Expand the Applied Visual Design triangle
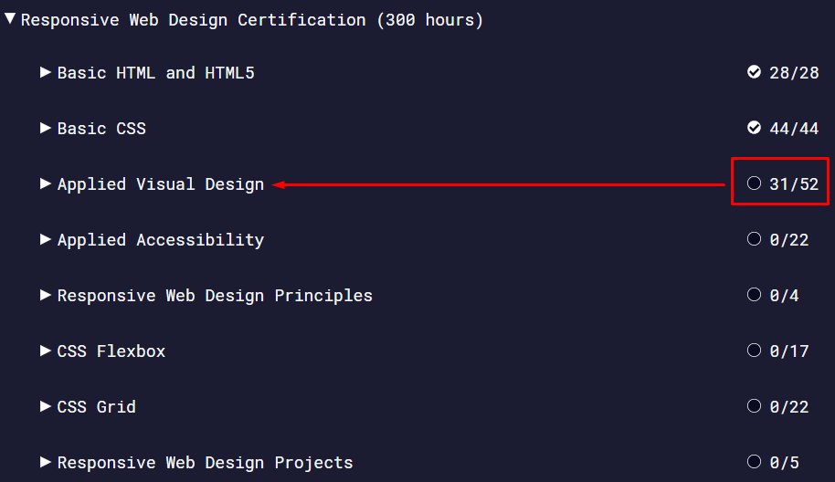Image resolution: width=835 pixels, height=482 pixels. (46, 183)
